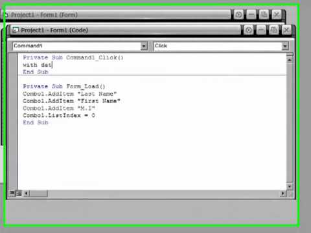Click the form icon in Code window title

(16, 30)
